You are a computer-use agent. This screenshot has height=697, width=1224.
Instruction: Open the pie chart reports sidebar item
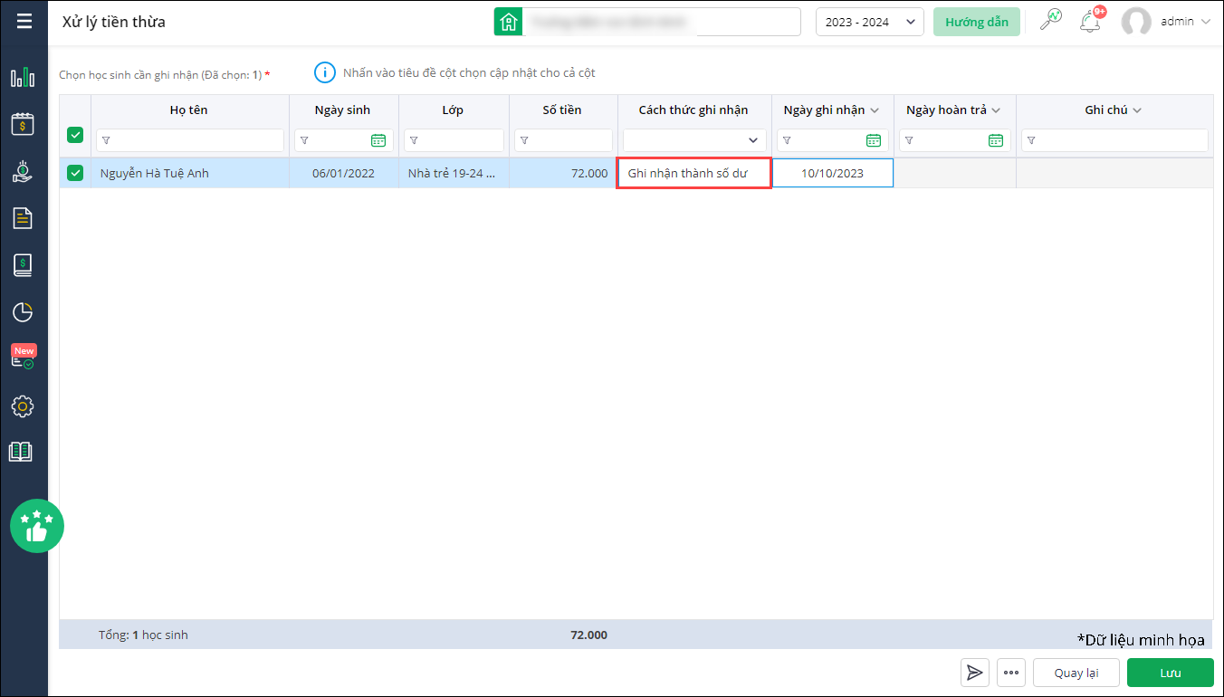coord(23,312)
